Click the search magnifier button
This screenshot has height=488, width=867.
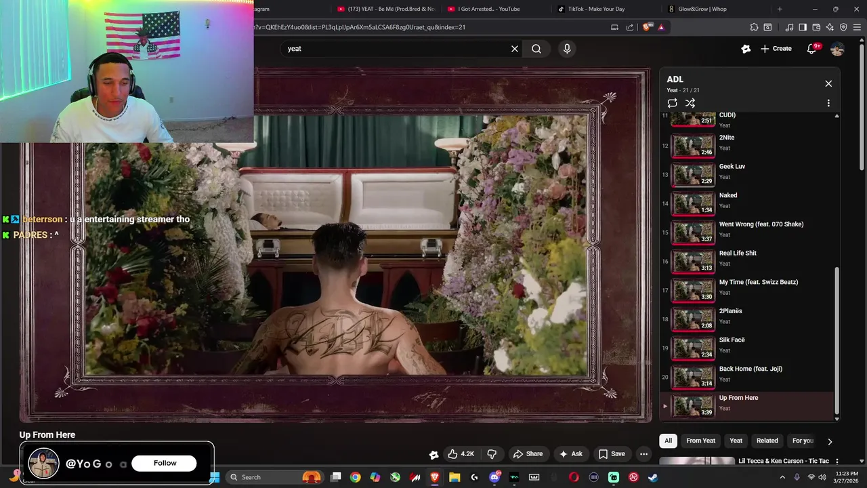pos(536,49)
